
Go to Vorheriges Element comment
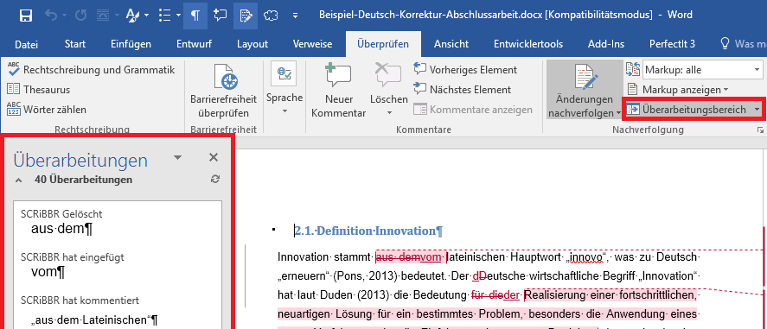click(465, 70)
